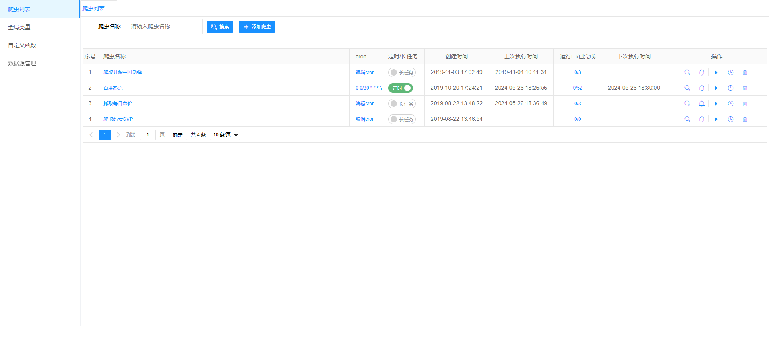The height and width of the screenshot is (344, 769).
Task: Open 自定义函数 in the left sidebar
Action: pyautogui.click(x=40, y=45)
